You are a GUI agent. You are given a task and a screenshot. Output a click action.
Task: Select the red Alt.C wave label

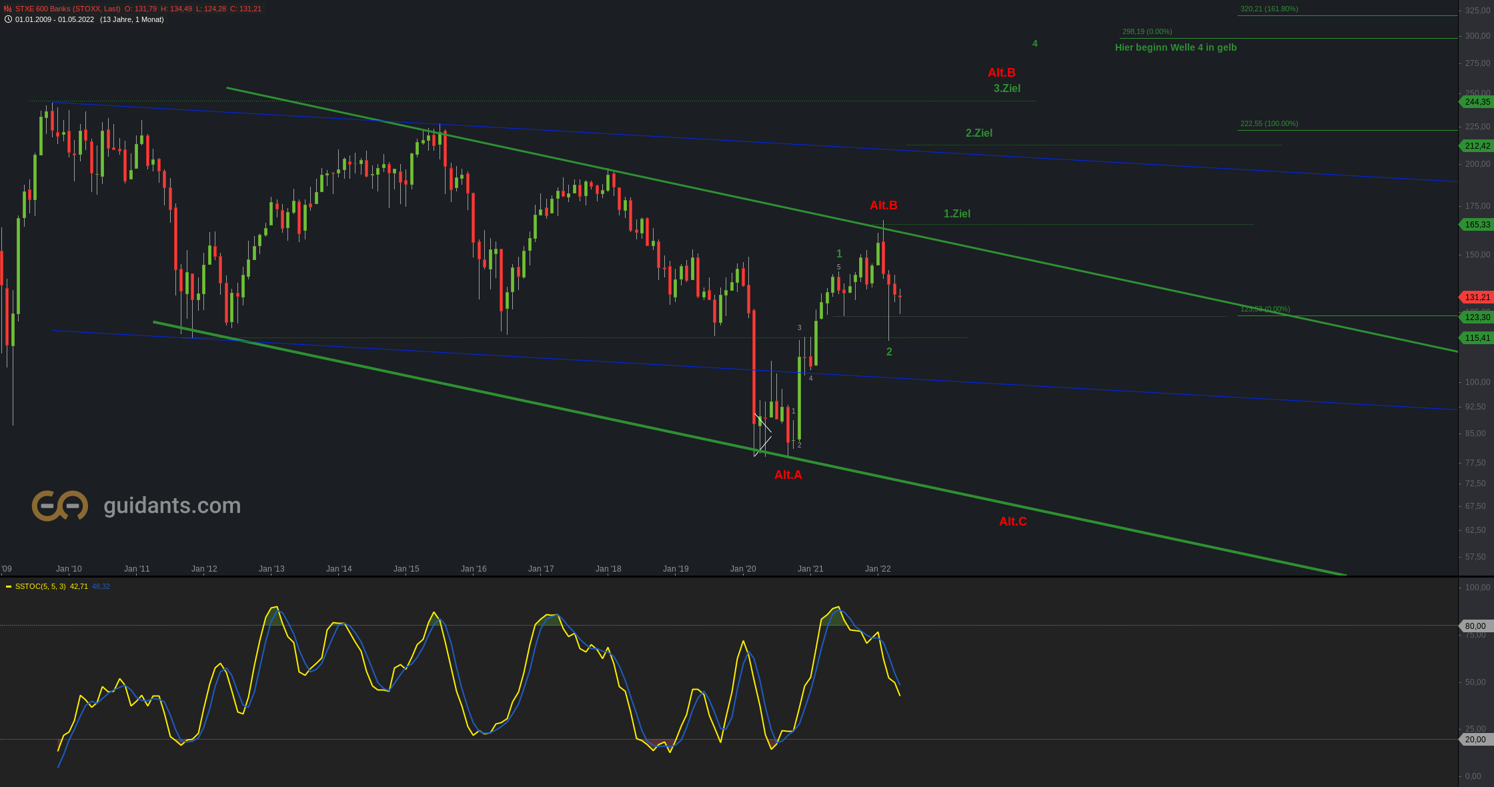point(1012,522)
